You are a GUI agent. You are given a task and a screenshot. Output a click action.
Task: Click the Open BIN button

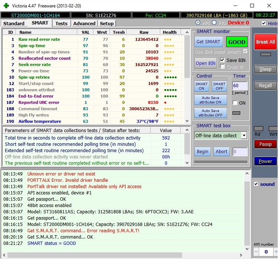[205, 63]
